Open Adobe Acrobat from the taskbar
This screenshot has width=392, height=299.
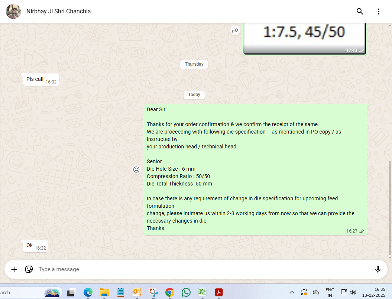[x=219, y=292]
